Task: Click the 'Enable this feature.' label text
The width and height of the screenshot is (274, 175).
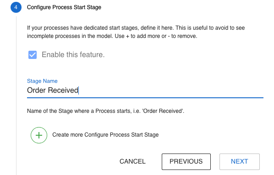Action: (x=73, y=55)
